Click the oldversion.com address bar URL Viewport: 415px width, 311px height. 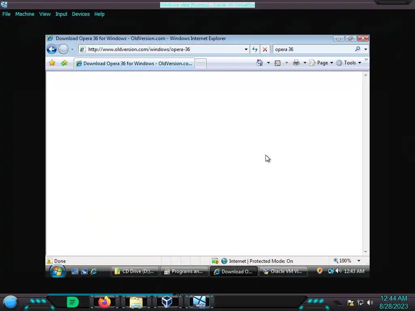(x=139, y=49)
